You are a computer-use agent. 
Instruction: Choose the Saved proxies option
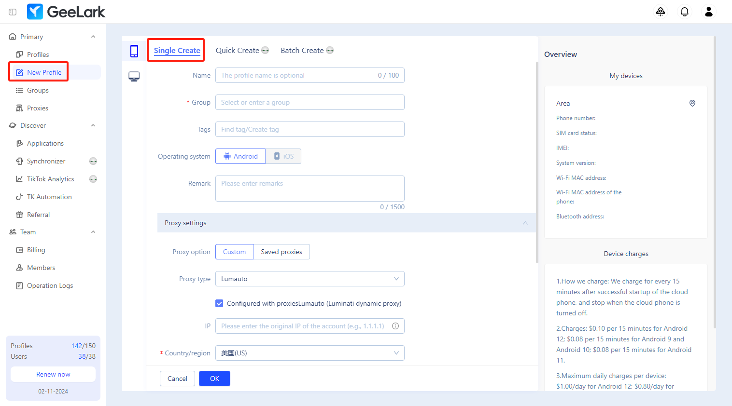pos(282,252)
